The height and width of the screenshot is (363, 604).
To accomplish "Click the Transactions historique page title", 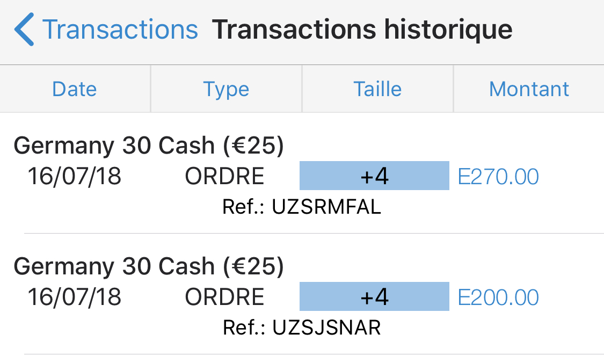I will 362,30.
